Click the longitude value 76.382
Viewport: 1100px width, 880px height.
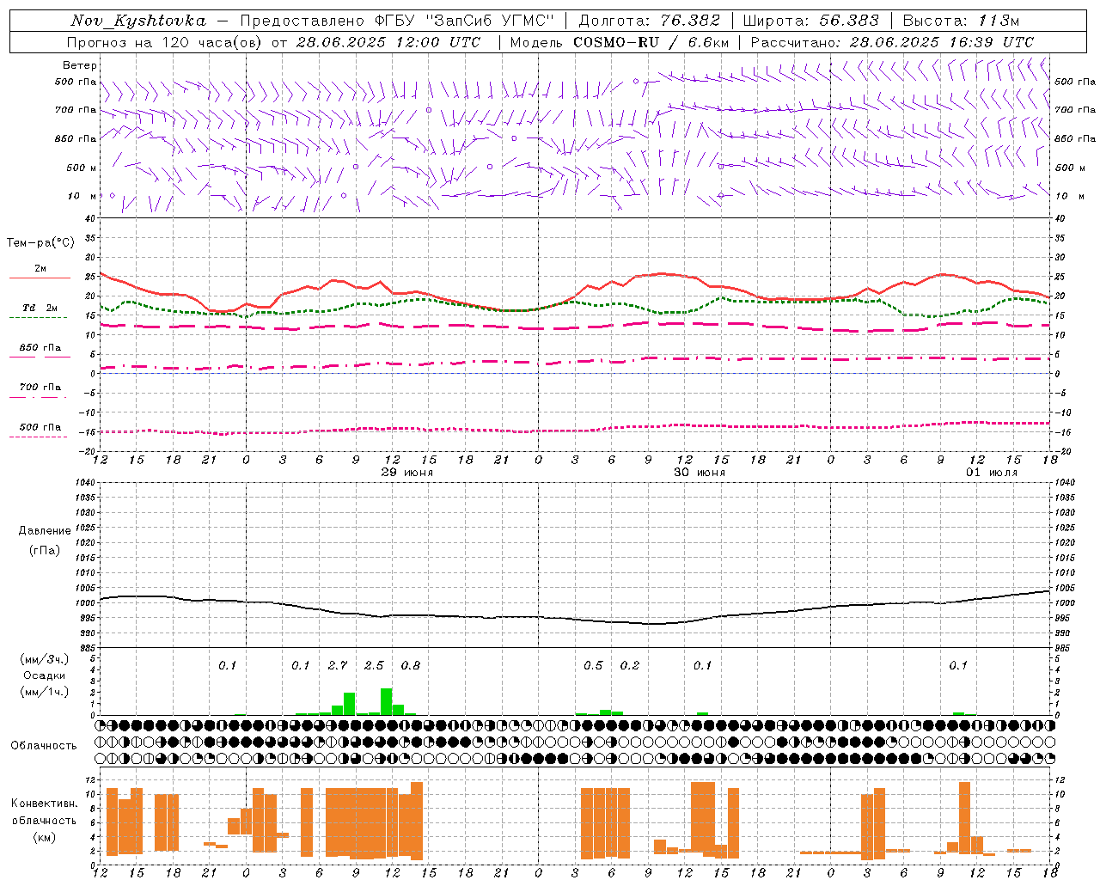click(690, 21)
